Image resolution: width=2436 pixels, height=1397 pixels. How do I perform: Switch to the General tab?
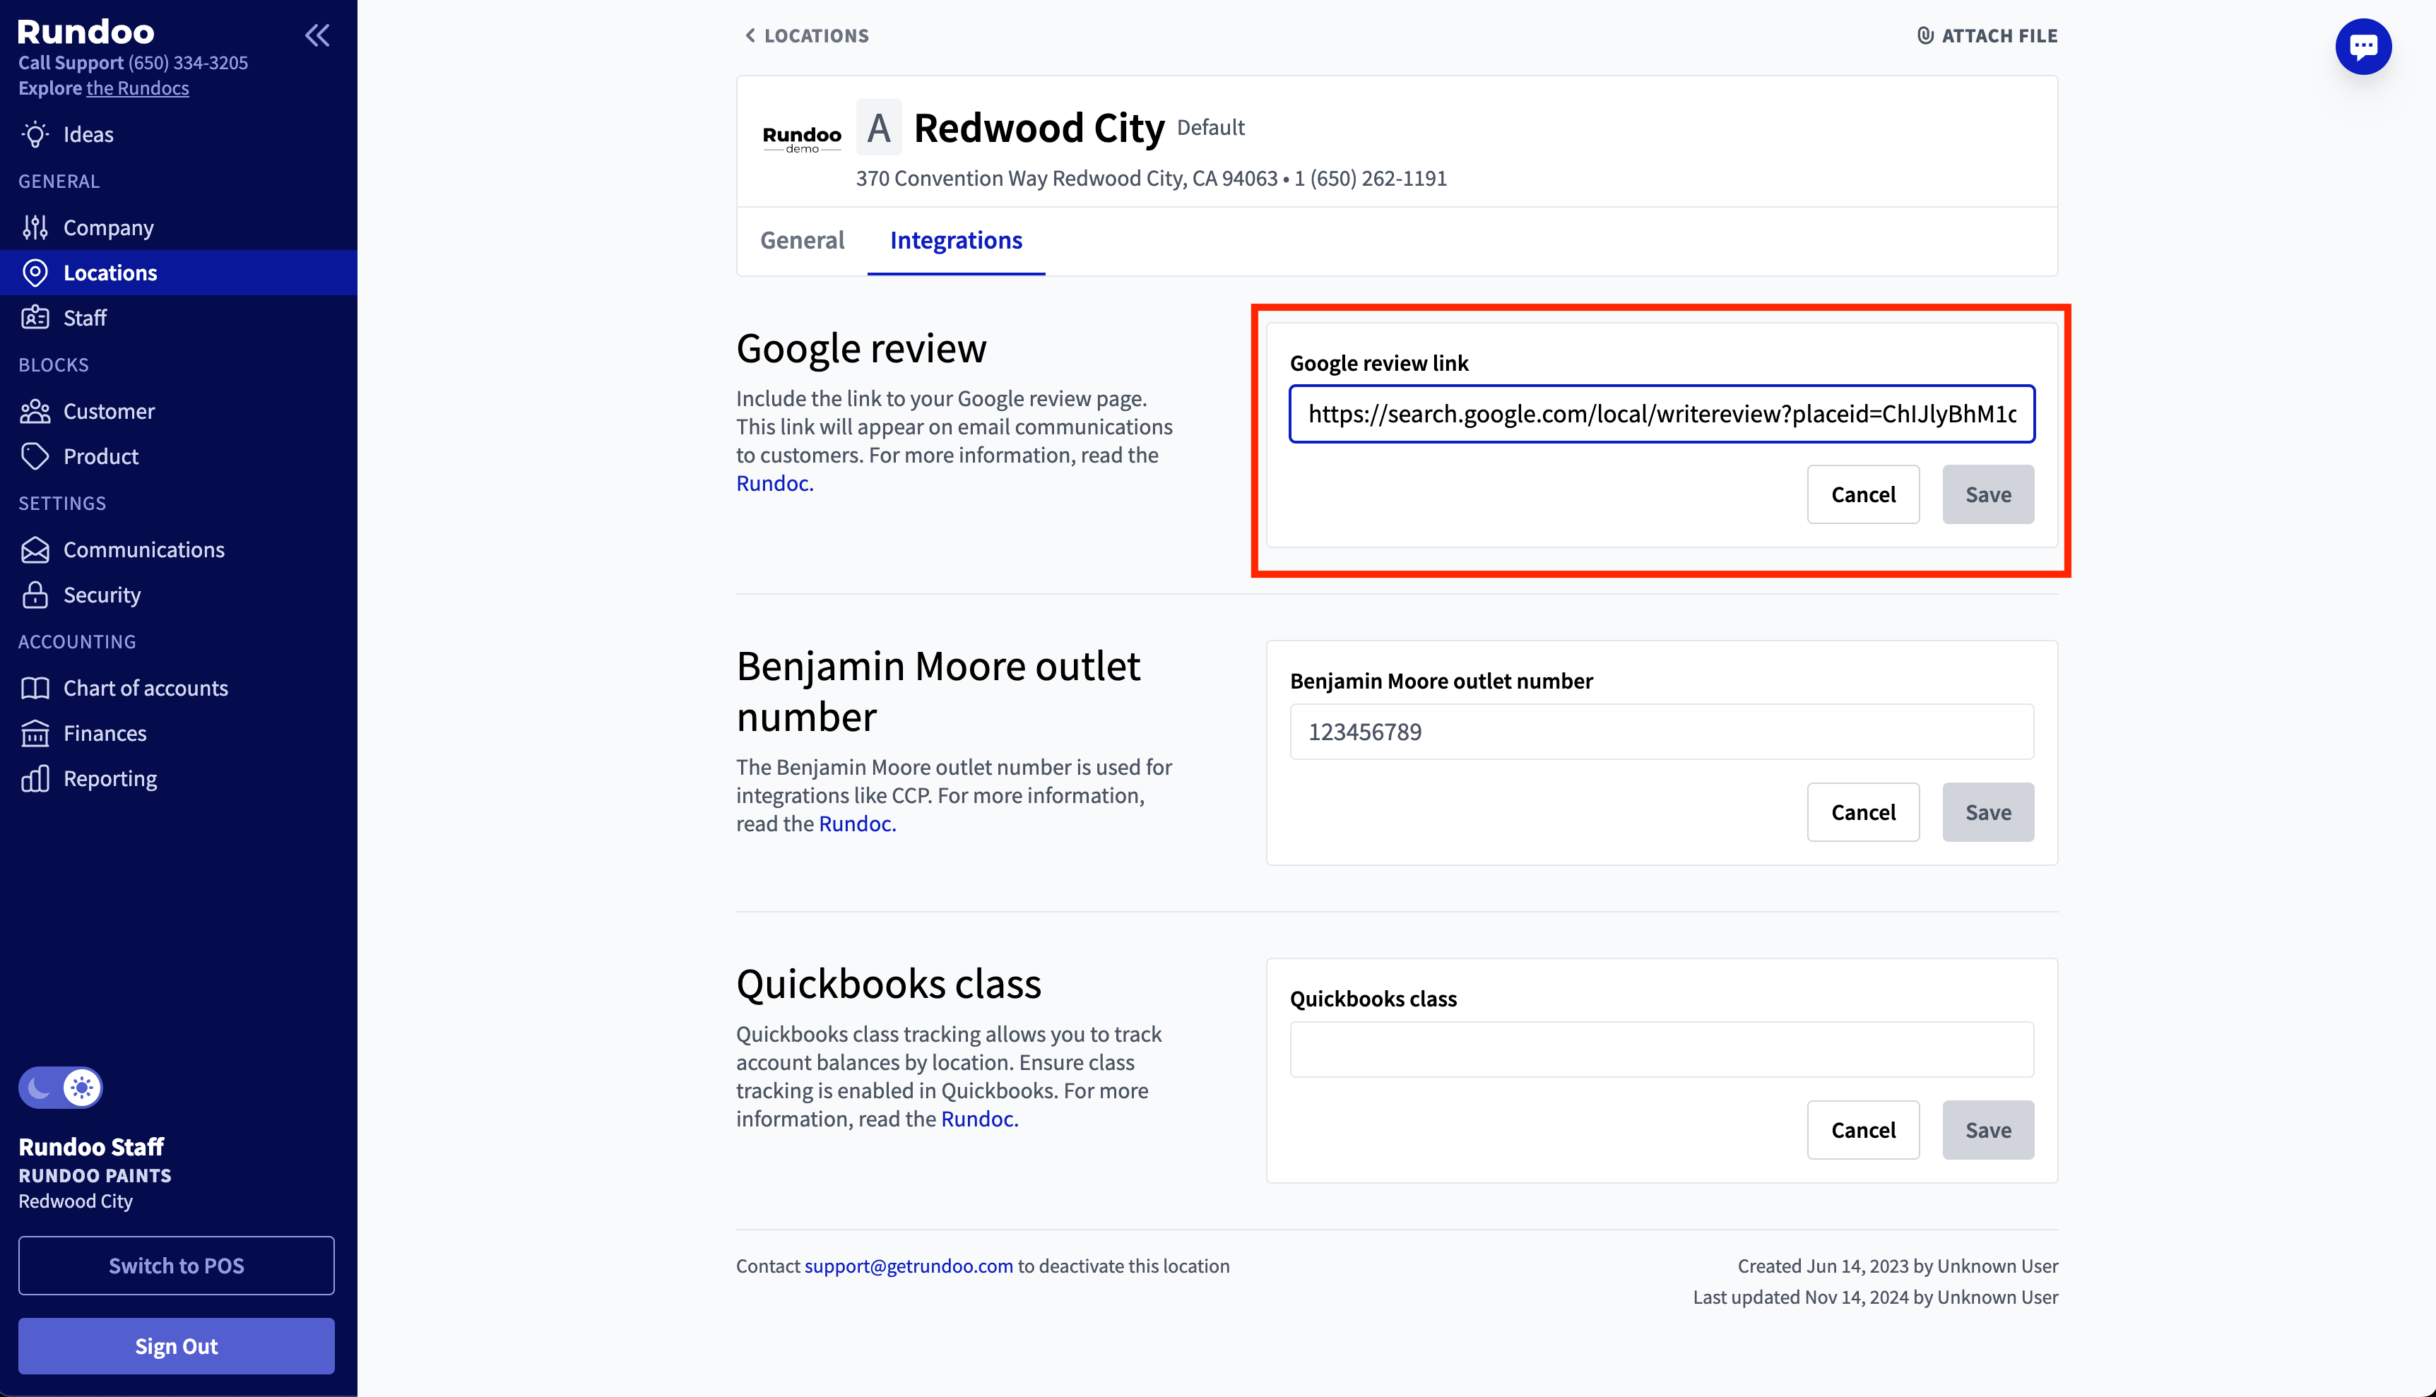(x=803, y=240)
